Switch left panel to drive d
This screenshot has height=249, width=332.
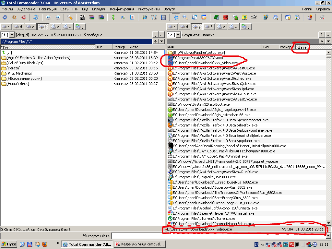tap(18, 27)
